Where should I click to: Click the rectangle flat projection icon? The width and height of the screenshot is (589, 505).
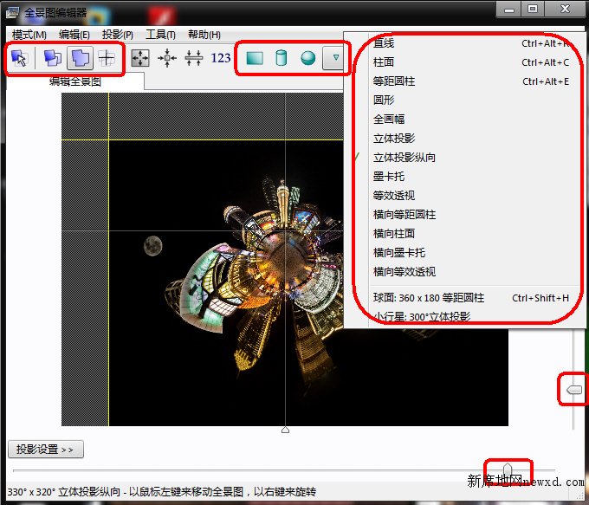point(255,58)
